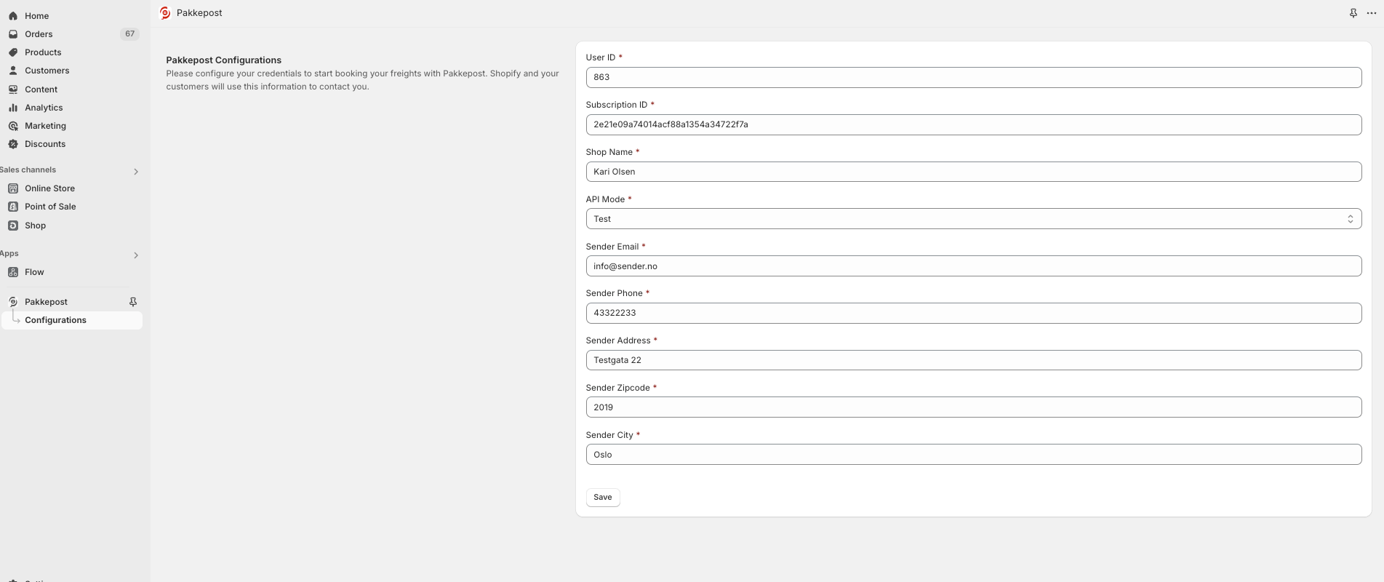Image resolution: width=1384 pixels, height=582 pixels.
Task: Click the Home icon in sidebar
Action: [x=13, y=16]
